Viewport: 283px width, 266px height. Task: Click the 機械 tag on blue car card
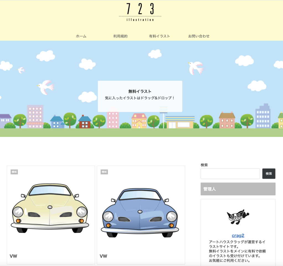pos(104,172)
